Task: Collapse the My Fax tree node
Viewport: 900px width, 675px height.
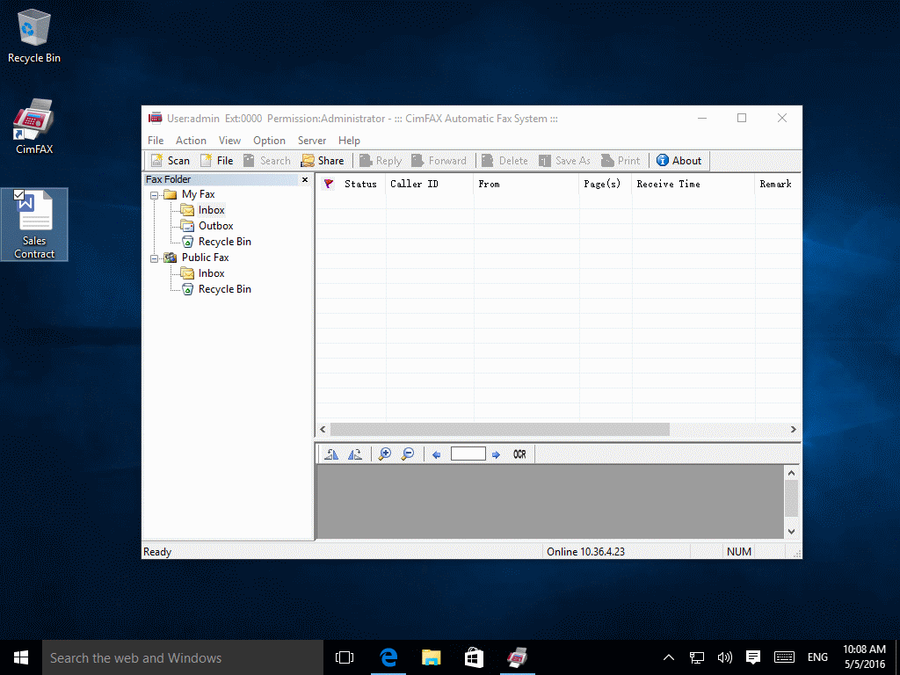Action: tap(154, 195)
